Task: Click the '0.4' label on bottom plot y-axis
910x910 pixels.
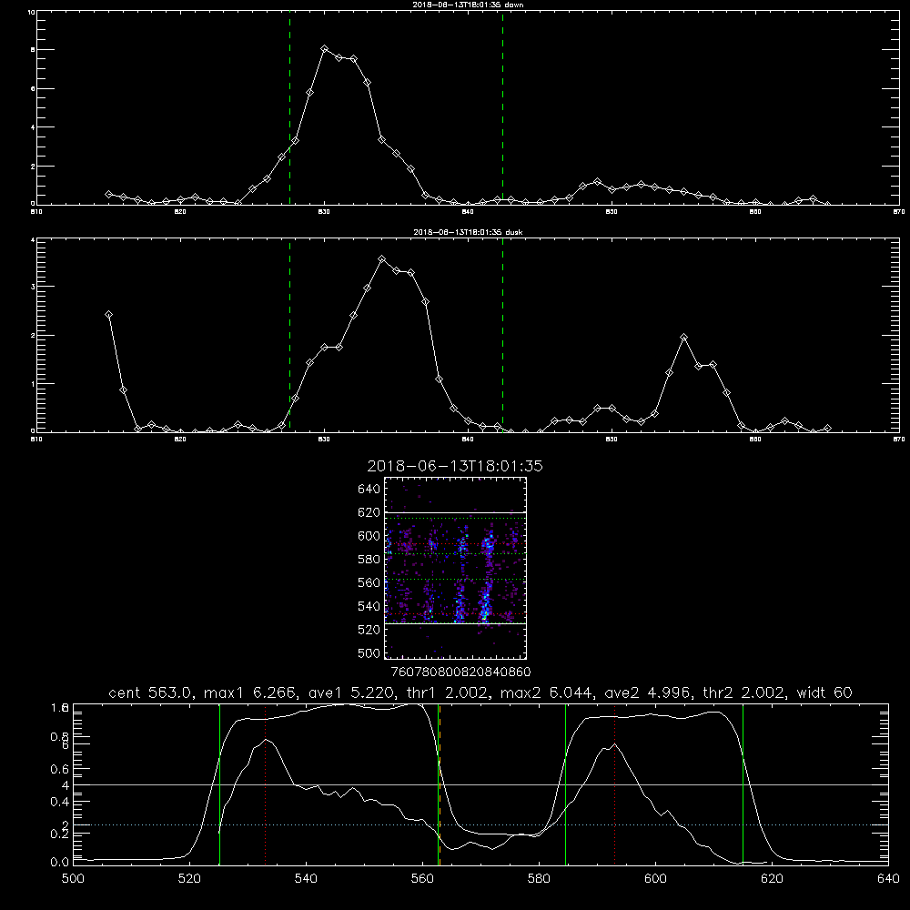Action: tap(59, 802)
